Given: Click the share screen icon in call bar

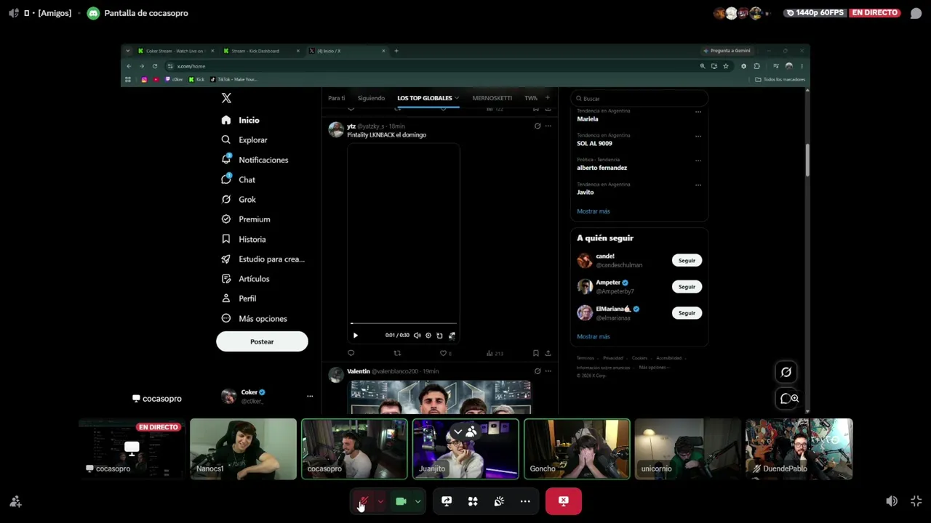Looking at the screenshot, I should 447,501.
